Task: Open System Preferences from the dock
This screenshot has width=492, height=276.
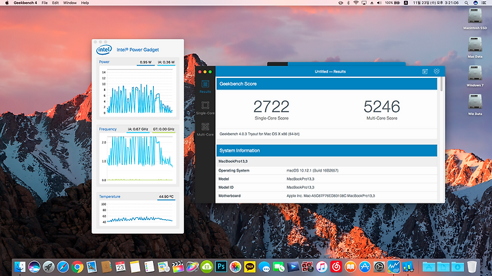Action: coord(379,267)
